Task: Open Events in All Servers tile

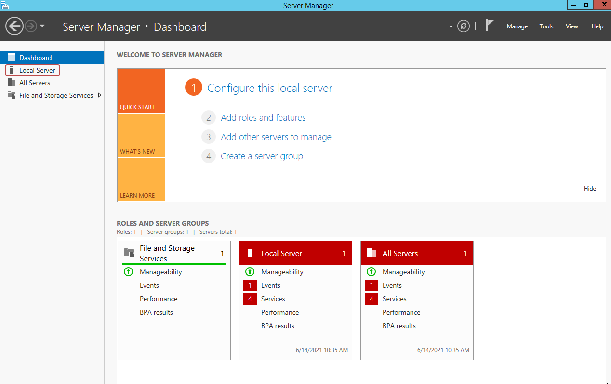Action: [x=392, y=285]
